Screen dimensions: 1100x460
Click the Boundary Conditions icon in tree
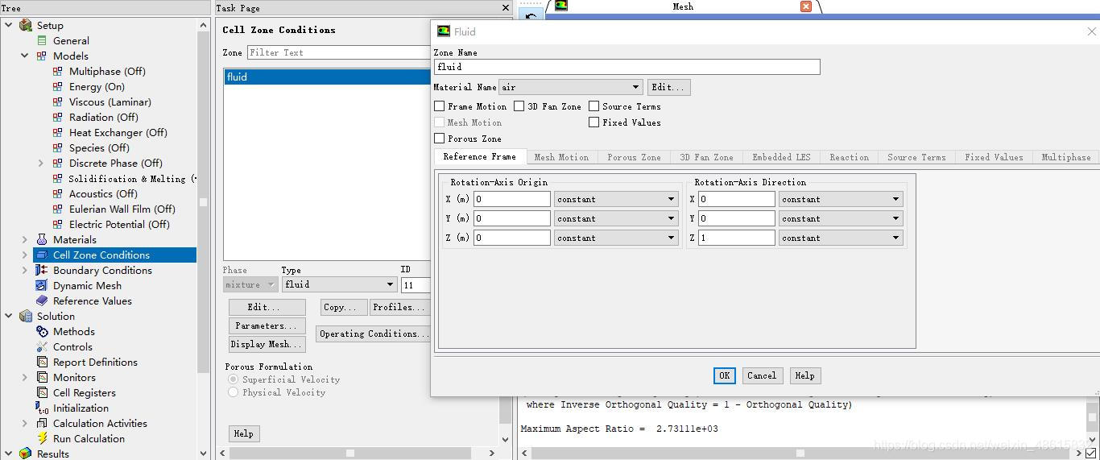(x=42, y=270)
